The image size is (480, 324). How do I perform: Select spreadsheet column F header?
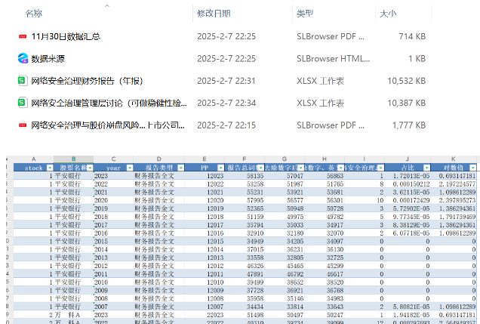coord(245,159)
